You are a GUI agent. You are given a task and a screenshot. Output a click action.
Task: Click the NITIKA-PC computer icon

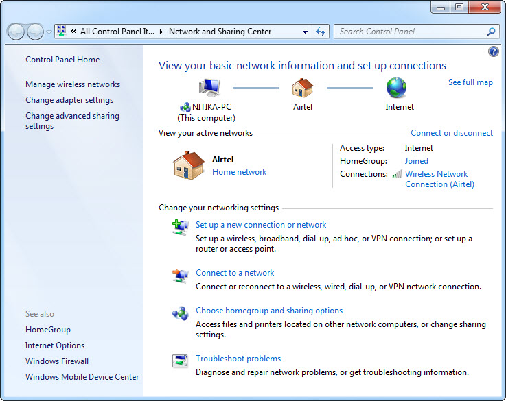pos(209,88)
